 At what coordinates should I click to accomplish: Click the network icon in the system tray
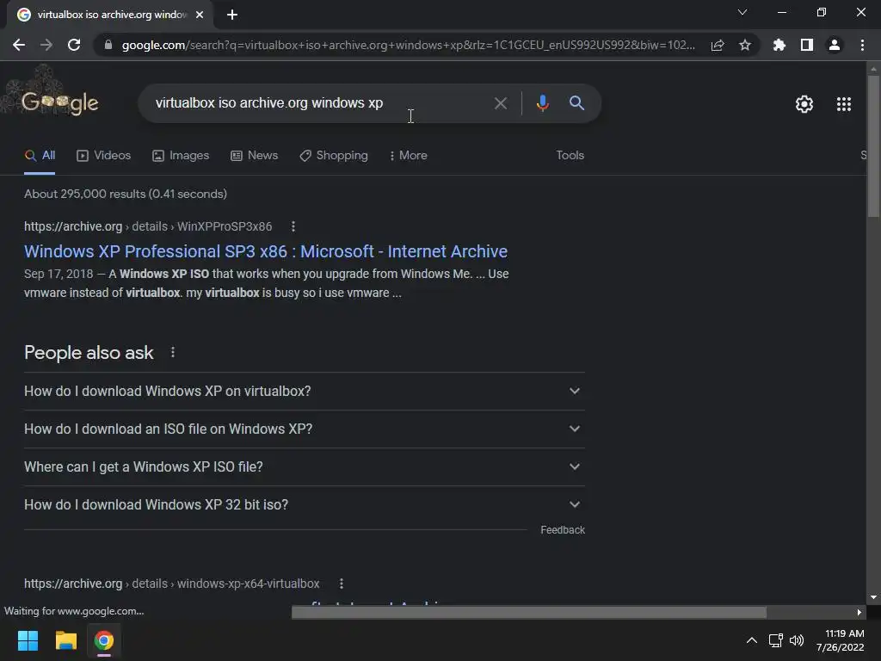pos(775,640)
